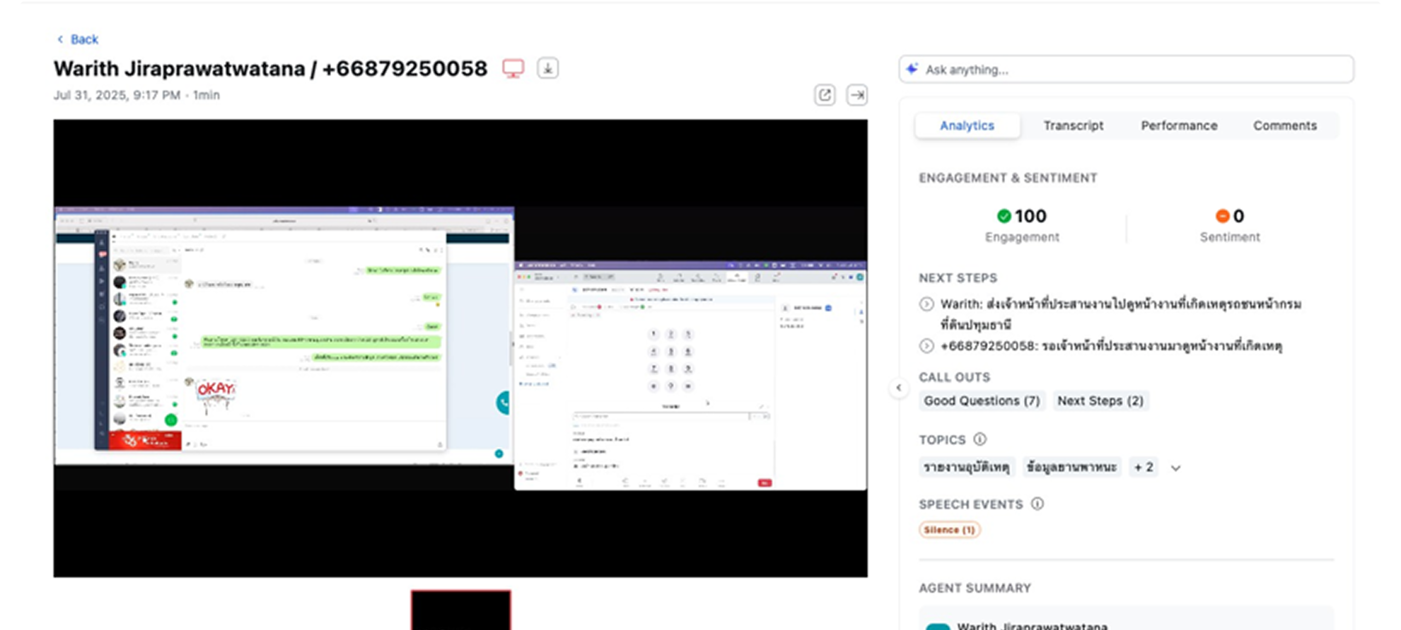
Task: Toggle first next step circle for Warith
Action: pyautogui.click(x=927, y=304)
